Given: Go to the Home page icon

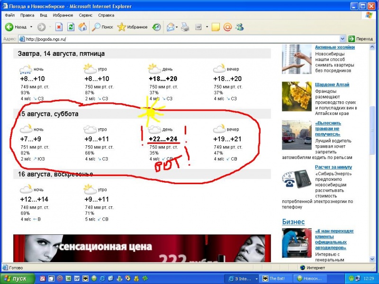Looking at the screenshot, I should pyautogui.click(x=82, y=27).
